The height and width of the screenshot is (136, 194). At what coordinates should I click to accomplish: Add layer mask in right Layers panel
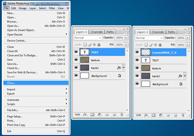tap(153, 115)
